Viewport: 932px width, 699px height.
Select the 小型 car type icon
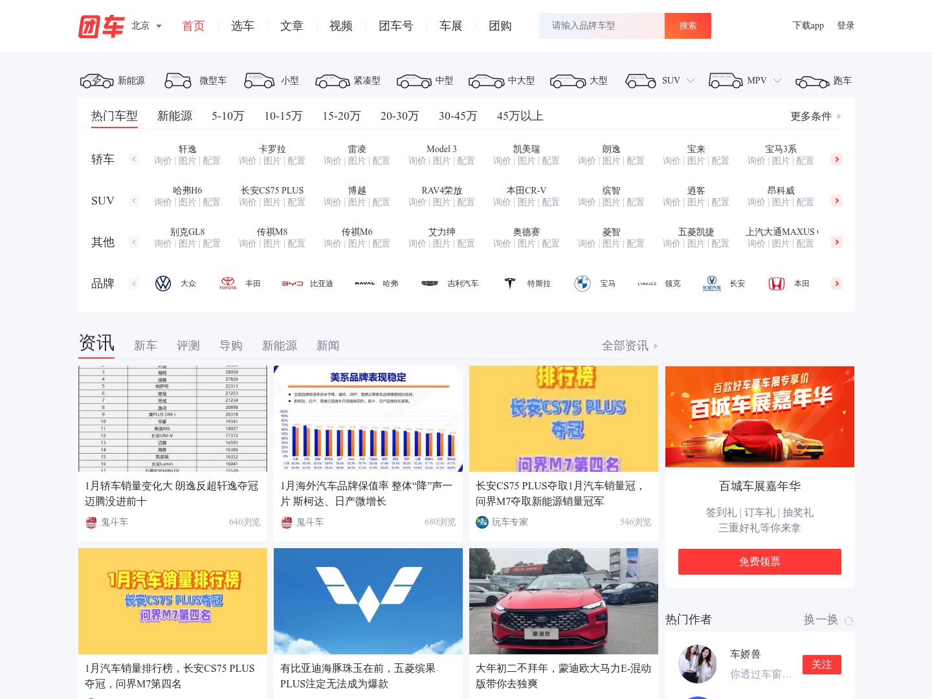[x=260, y=81]
